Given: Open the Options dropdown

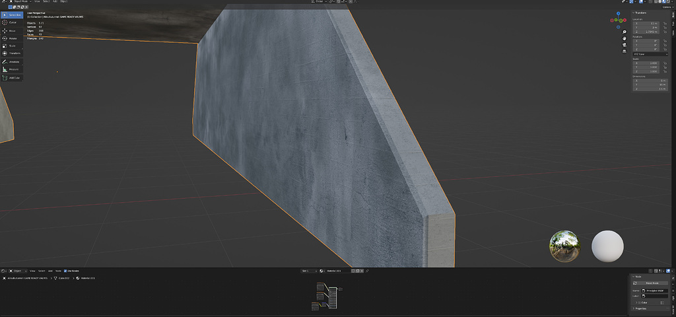Looking at the screenshot, I should coord(668,7).
